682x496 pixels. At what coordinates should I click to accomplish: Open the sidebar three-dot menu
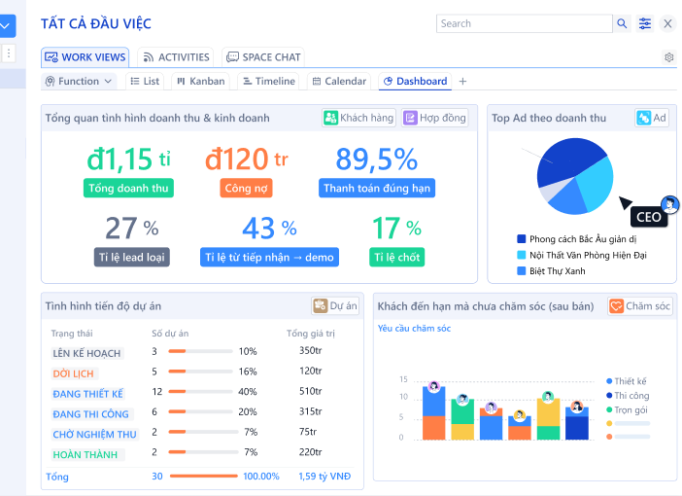[x=9, y=53]
